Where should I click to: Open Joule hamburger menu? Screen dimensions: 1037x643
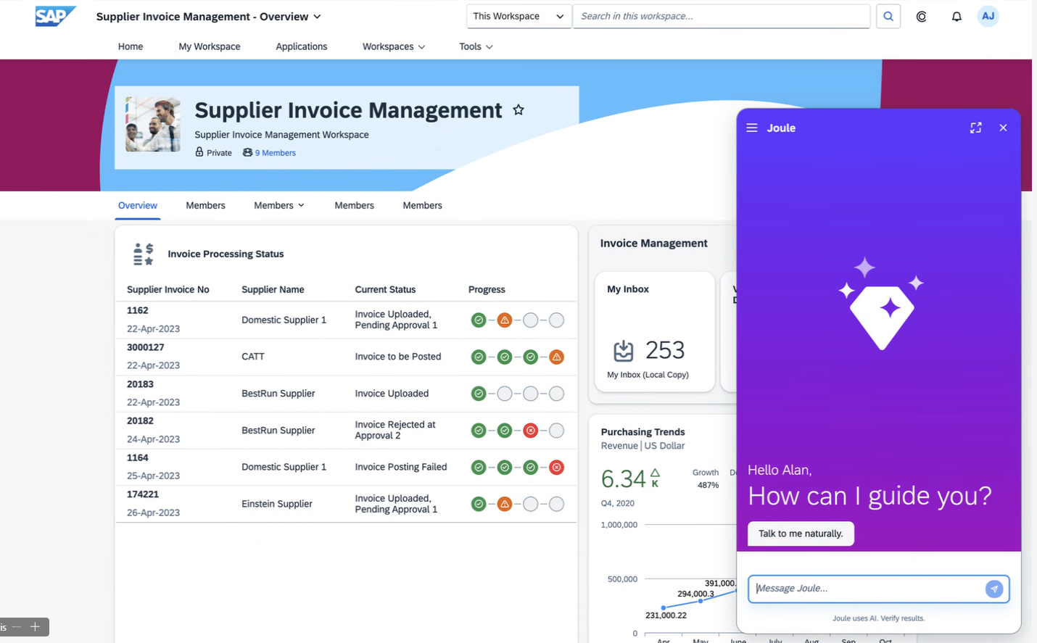pyautogui.click(x=752, y=128)
